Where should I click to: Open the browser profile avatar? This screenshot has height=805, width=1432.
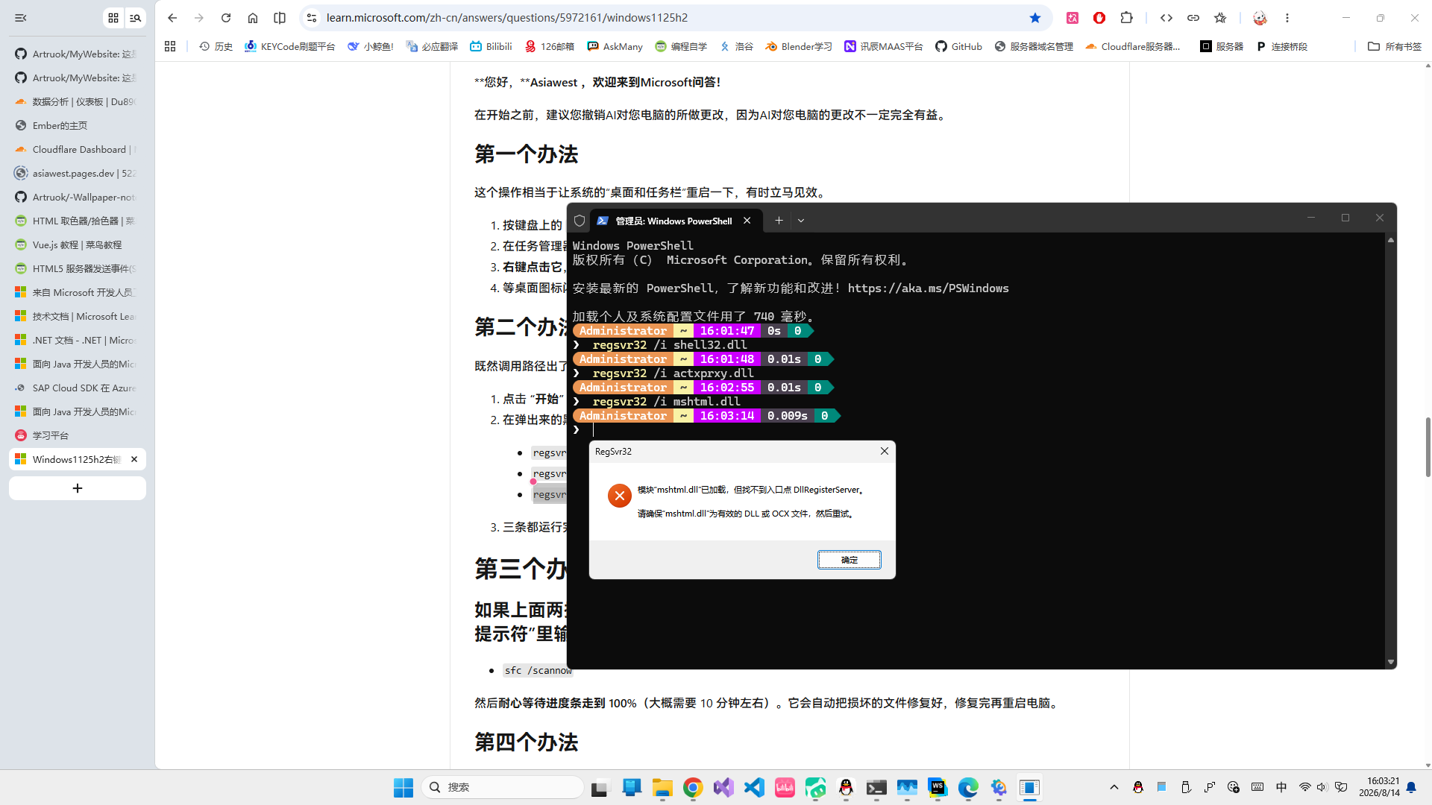point(1260,18)
